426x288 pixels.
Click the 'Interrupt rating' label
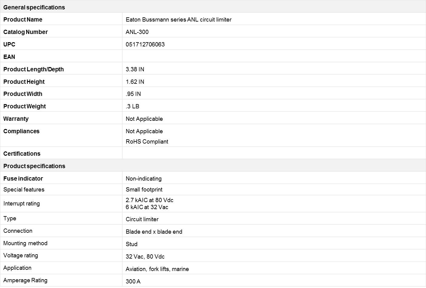click(x=22, y=203)
